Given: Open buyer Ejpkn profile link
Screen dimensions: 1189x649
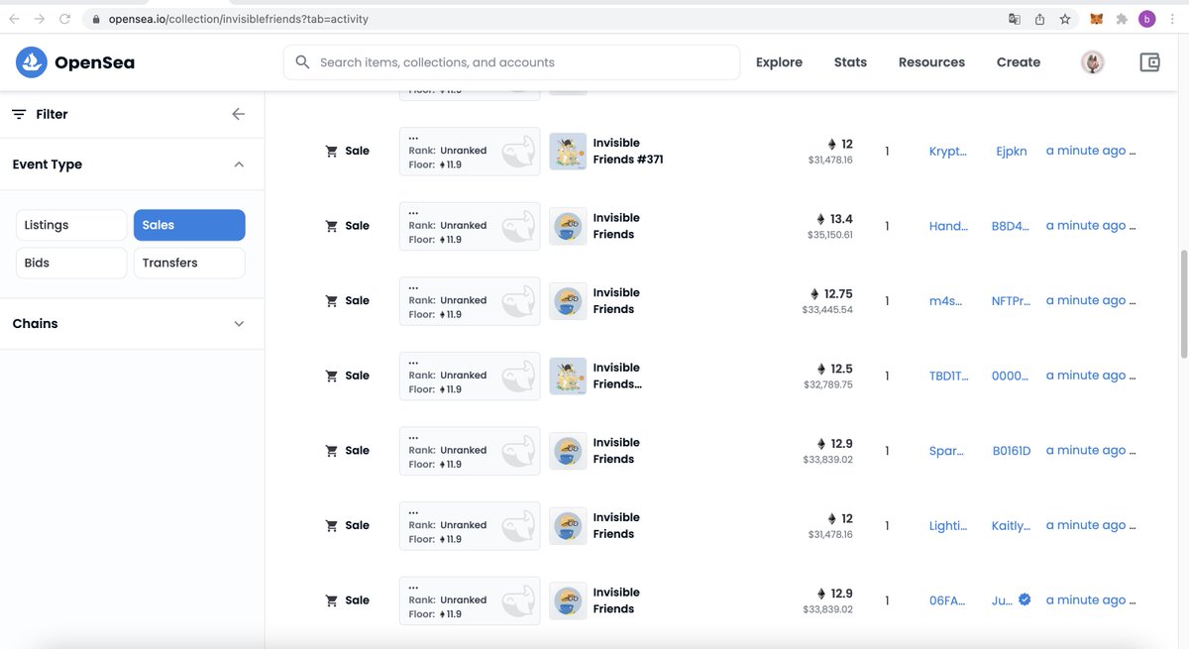Looking at the screenshot, I should pos(1012,151).
